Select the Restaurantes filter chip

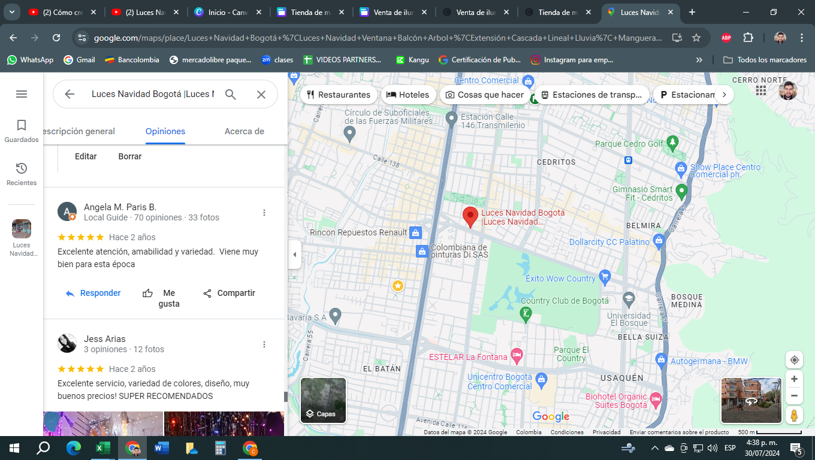click(x=339, y=95)
